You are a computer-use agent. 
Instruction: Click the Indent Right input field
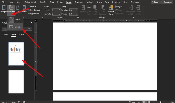[x=55, y=14]
